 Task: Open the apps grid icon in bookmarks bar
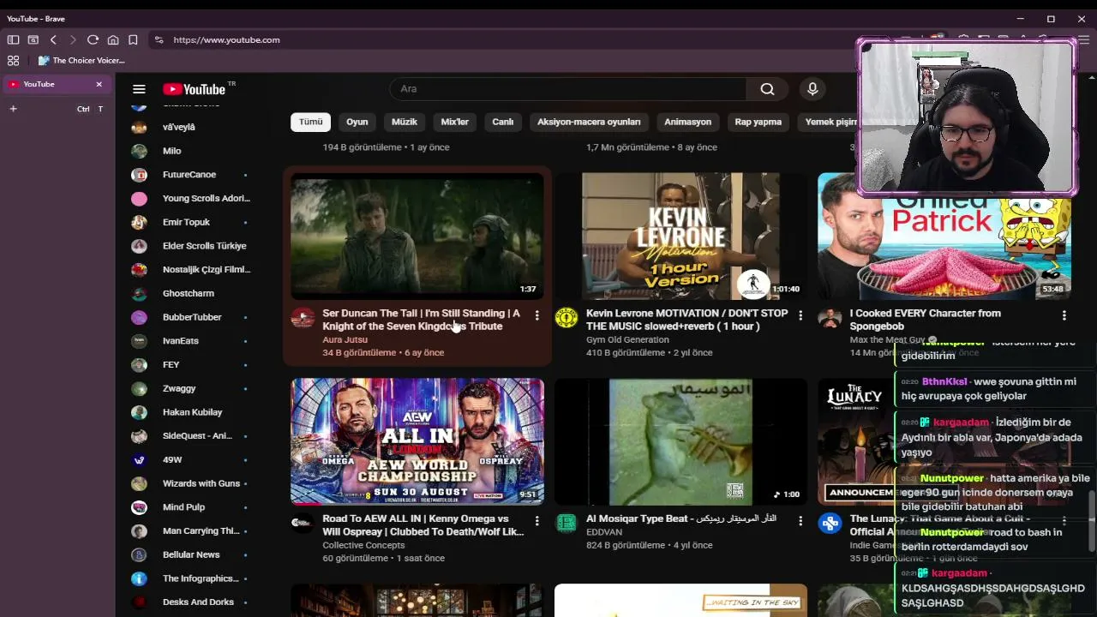point(13,60)
